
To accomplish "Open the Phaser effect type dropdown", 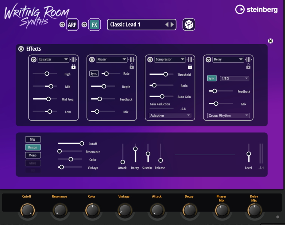I will click(x=111, y=60).
